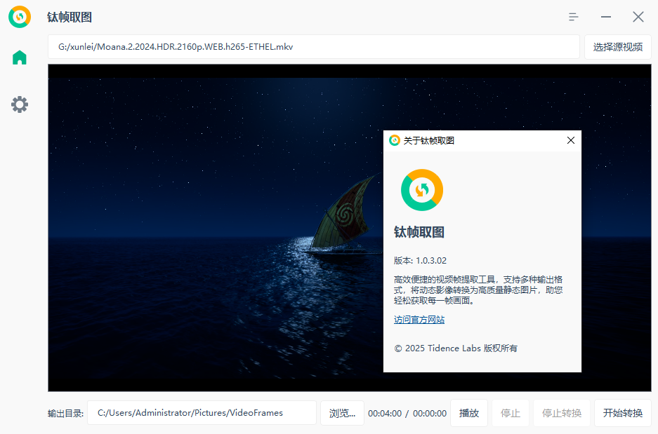This screenshot has width=658, height=434.
Task: Click the 00:04:00 current time text
Action: 385,414
